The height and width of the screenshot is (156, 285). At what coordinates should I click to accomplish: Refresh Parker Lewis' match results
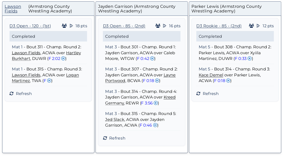[207, 94]
